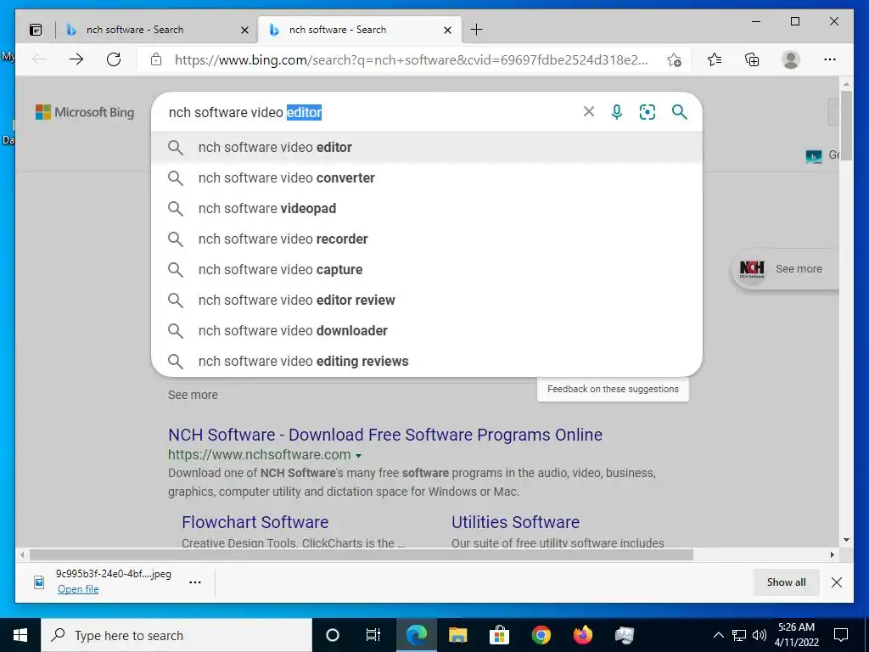
Task: Choose suggestion nch software video converter
Action: click(427, 178)
